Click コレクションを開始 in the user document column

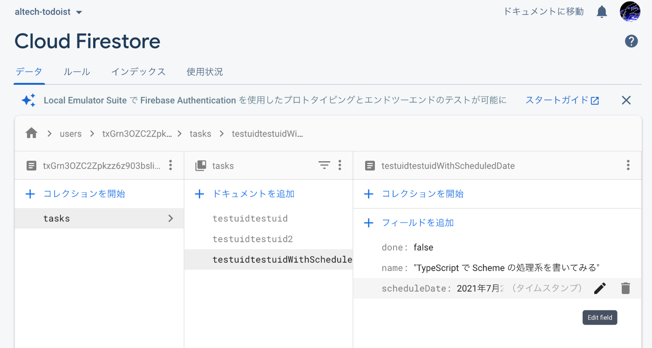(x=75, y=194)
